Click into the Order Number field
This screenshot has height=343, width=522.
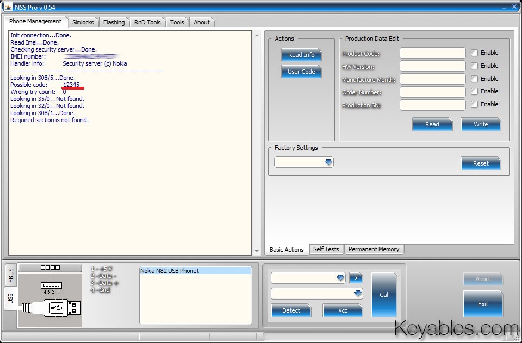coord(432,92)
